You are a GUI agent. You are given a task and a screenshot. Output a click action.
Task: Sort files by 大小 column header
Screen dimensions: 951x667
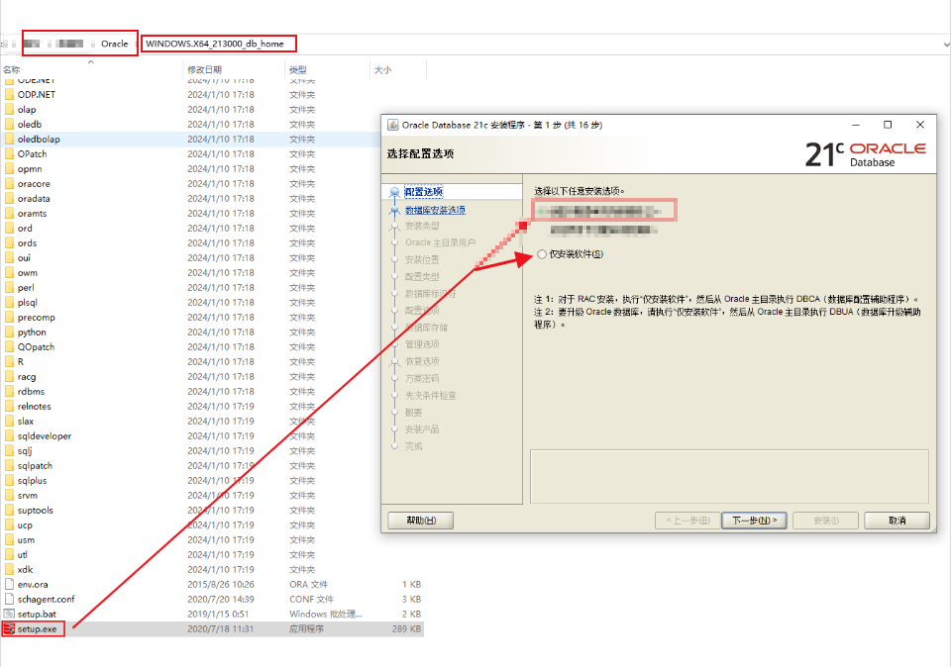382,69
